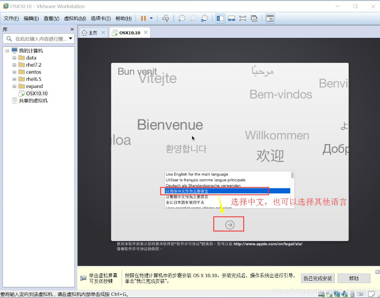This screenshot has width=380, height=298.
Task: Expand the rhel7.2 folder node
Action: click(14, 65)
